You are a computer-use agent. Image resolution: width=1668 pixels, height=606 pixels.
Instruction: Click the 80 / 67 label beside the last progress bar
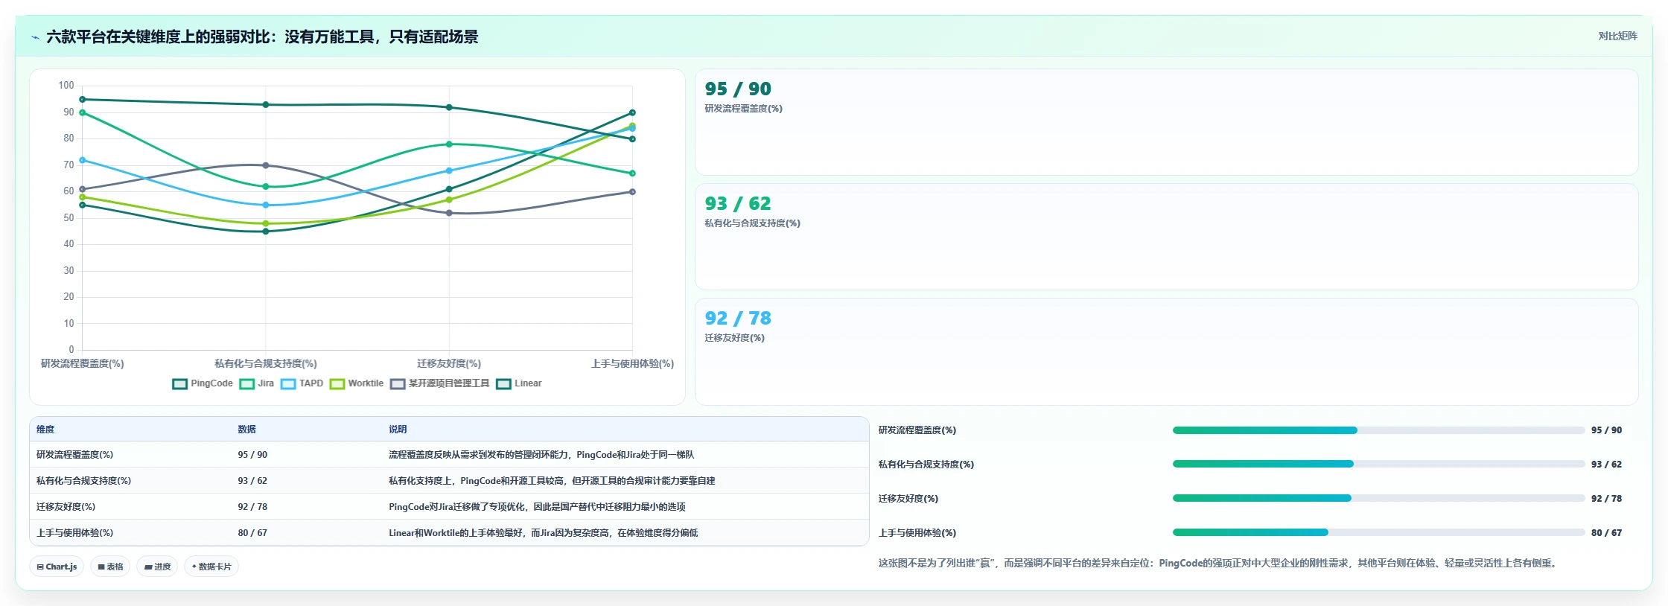[1606, 533]
